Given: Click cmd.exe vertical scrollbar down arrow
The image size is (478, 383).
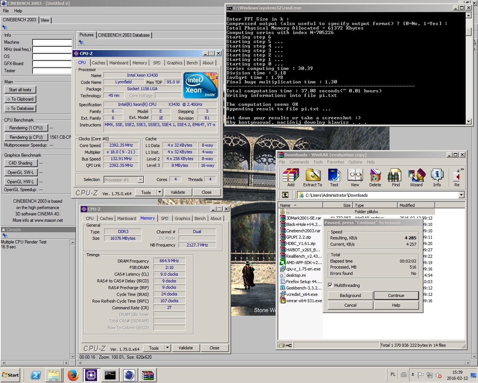Looking at the screenshot, I should [469, 121].
